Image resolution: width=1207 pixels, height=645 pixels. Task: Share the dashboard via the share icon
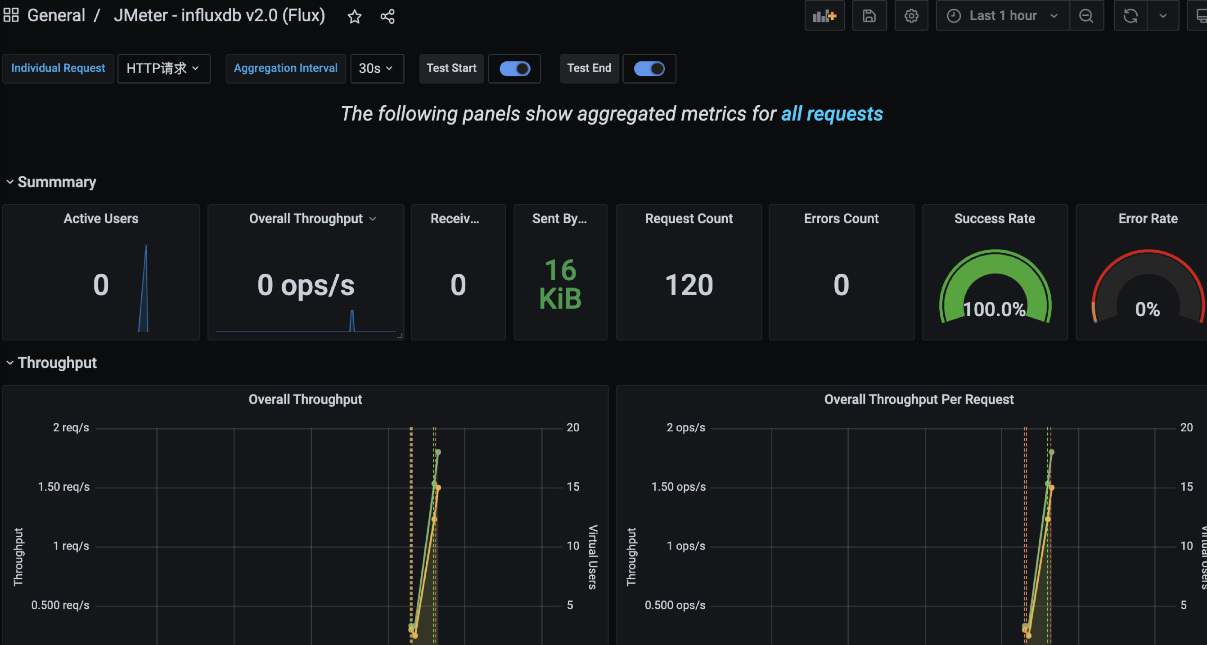(387, 17)
